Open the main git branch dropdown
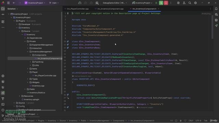 (x=54, y=3)
